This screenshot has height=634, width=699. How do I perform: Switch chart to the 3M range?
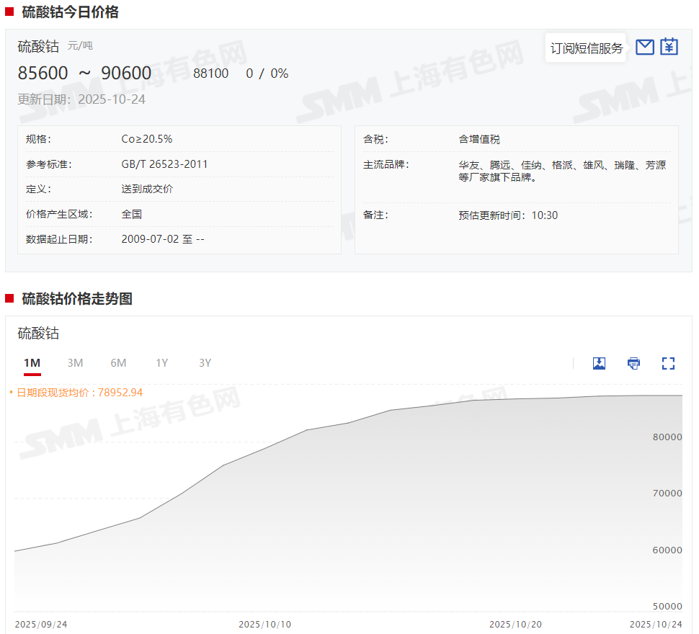coord(75,363)
